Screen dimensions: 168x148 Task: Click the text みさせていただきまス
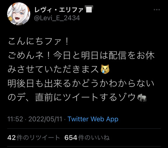tap(54, 69)
